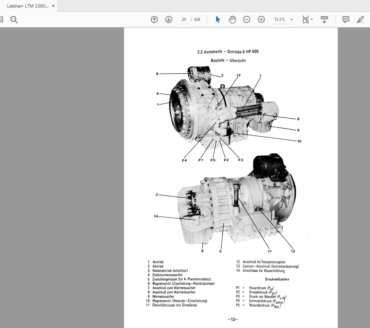Click 'Magnetventil (Retarder–Einschaltung)' text
This screenshot has height=328, width=370.
point(180,301)
